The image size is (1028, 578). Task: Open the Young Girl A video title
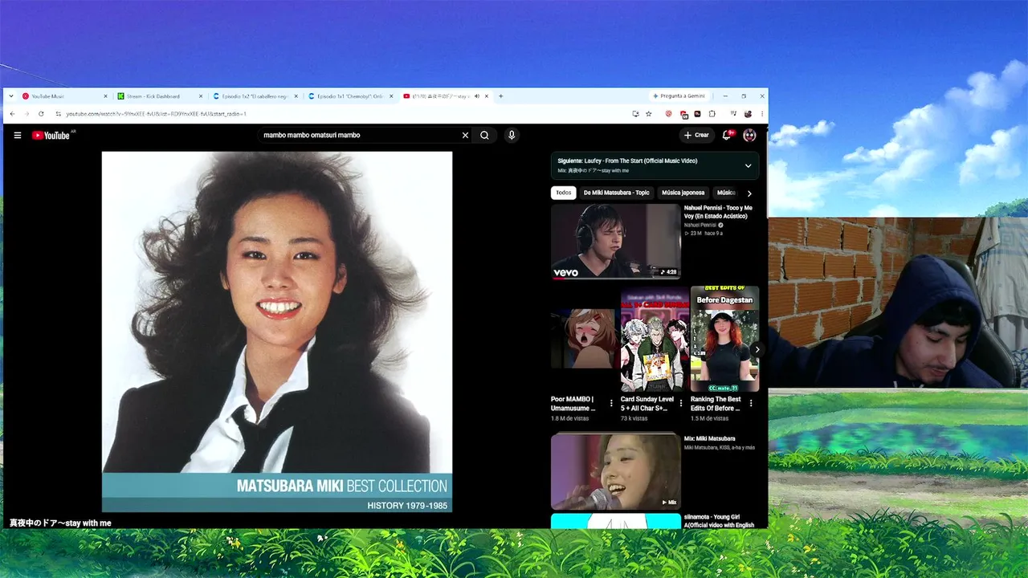(719, 521)
